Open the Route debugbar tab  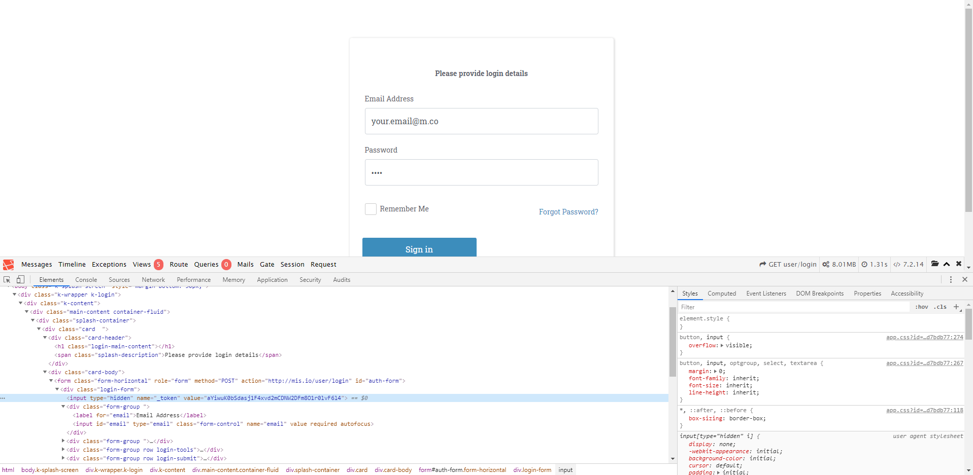coord(179,264)
